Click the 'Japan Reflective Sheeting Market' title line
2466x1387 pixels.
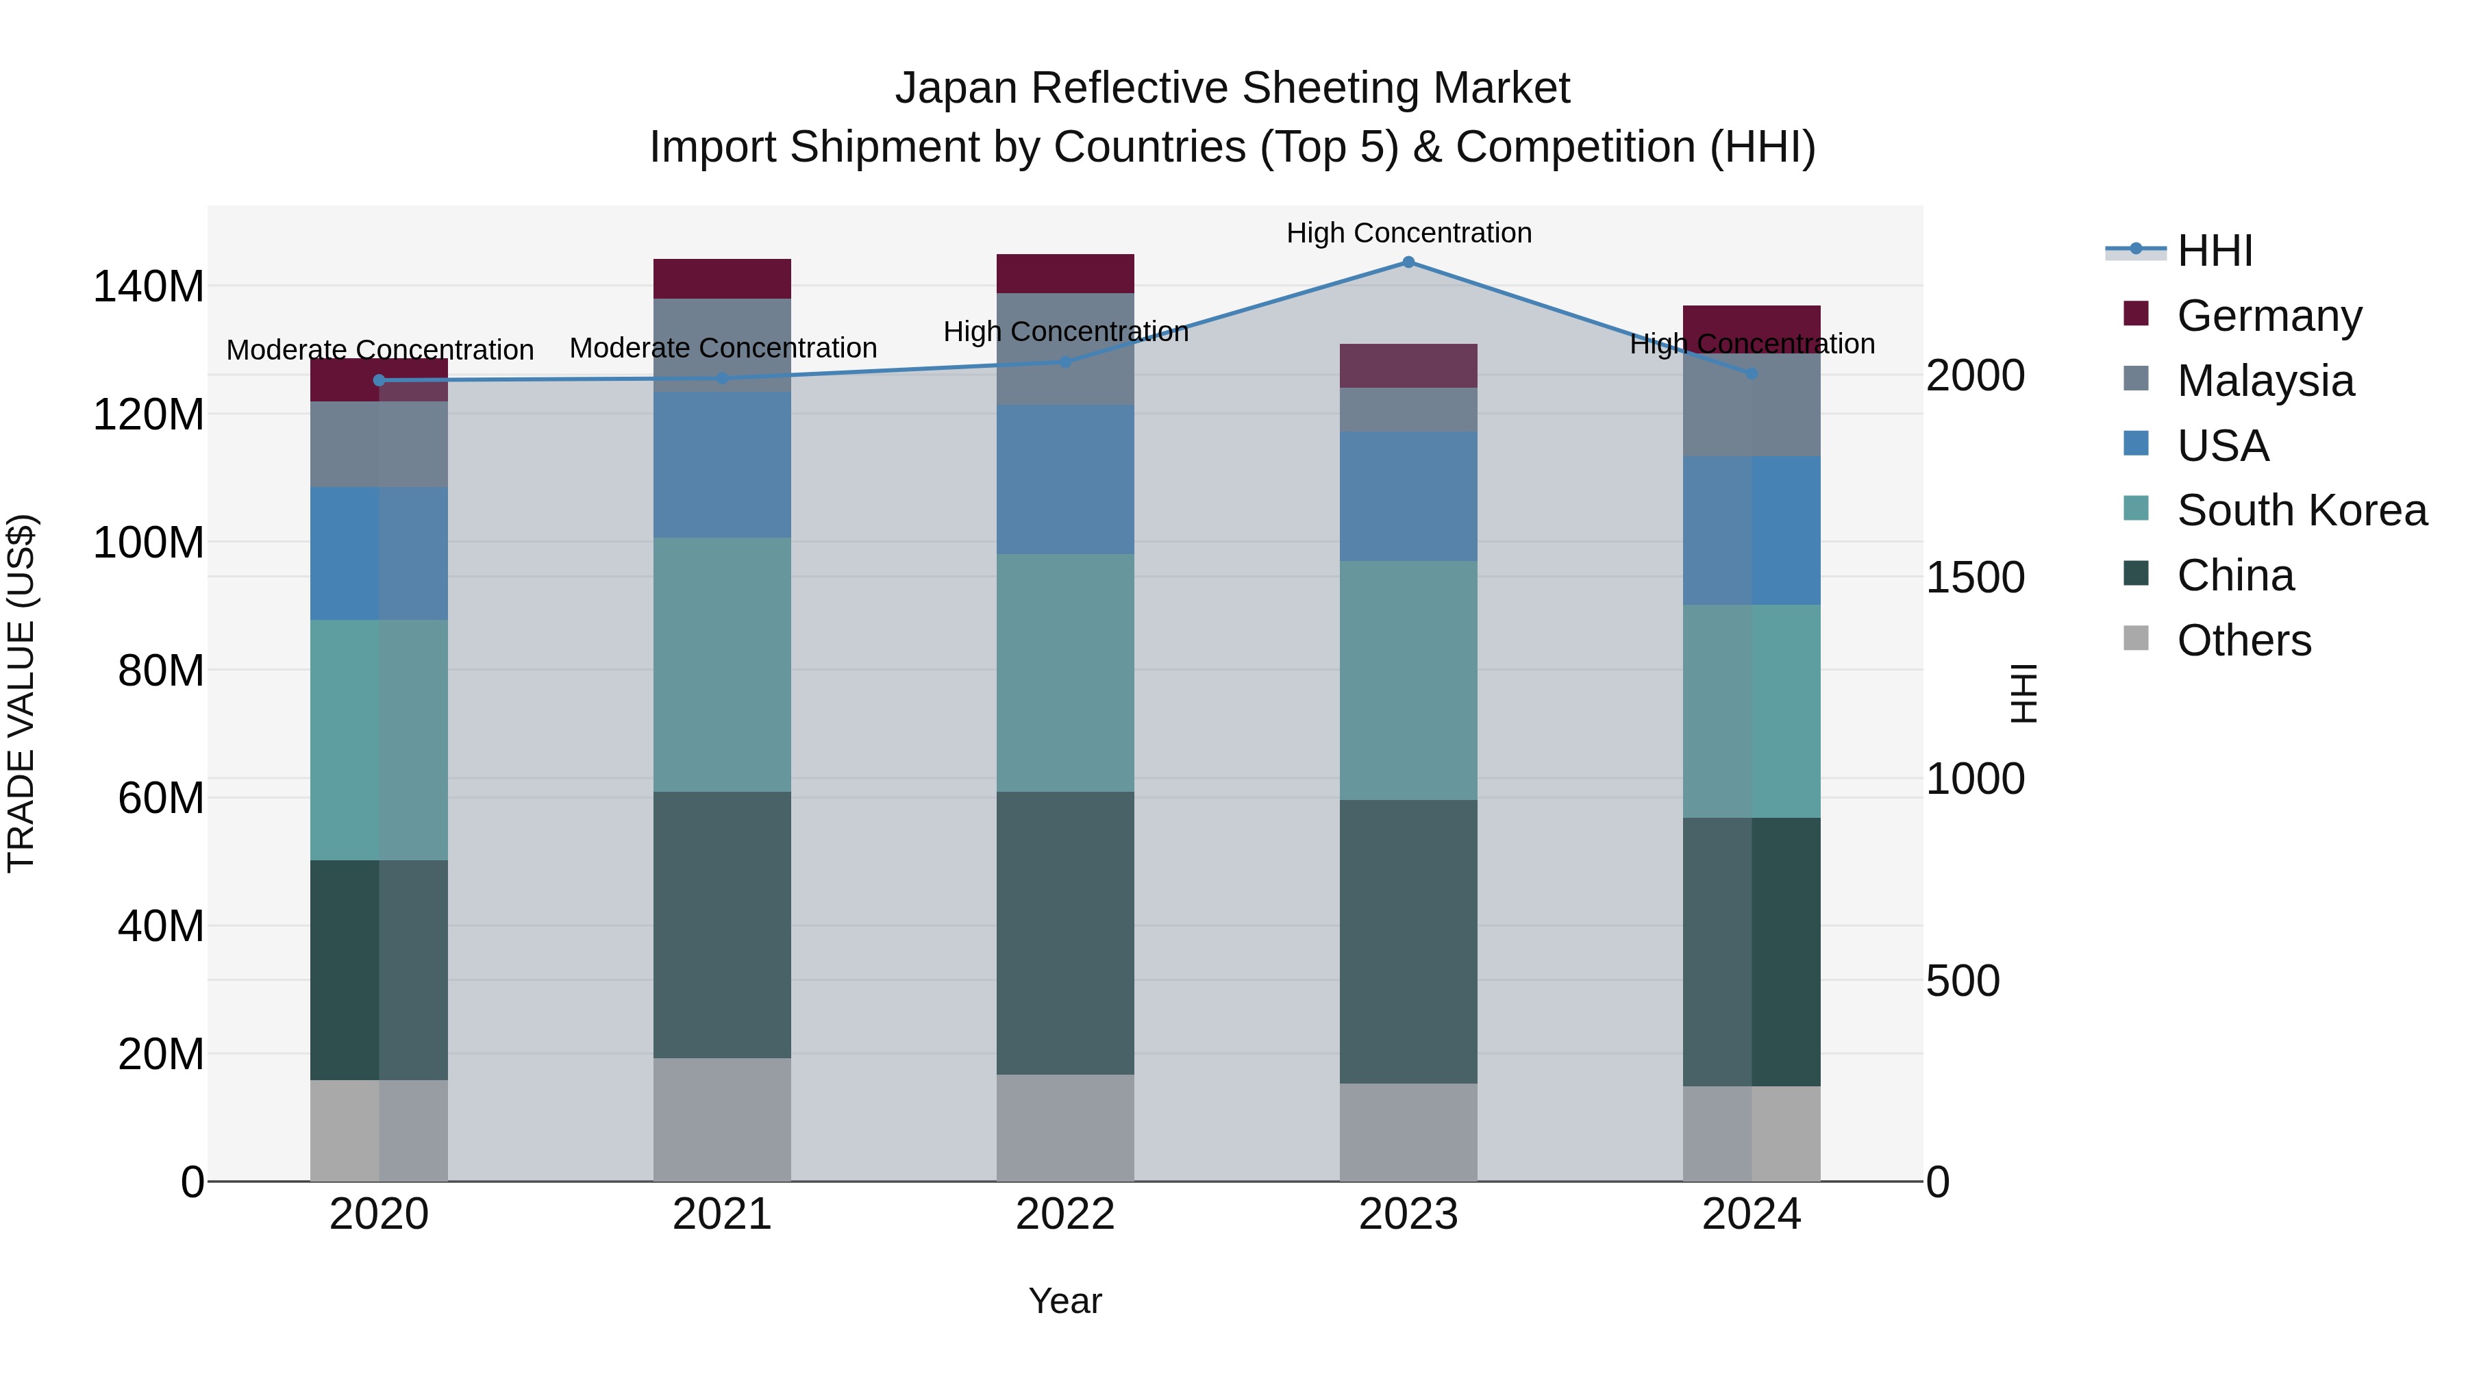point(1233,88)
